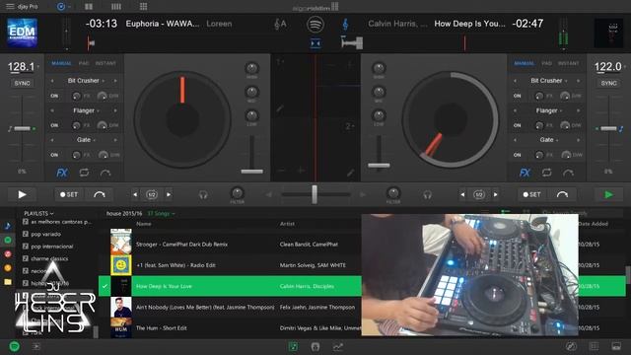Open the djay Pro hamburger menu
Image resolution: width=631 pixels, height=355 pixels.
coord(10,7)
